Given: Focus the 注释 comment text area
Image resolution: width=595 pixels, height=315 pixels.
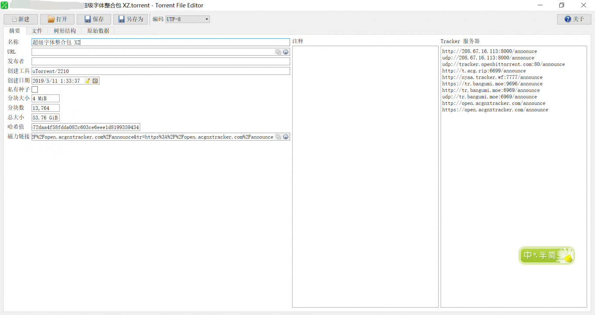Looking at the screenshot, I should pyautogui.click(x=365, y=176).
